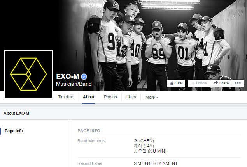Click the blue verified badge beside EXO-M
The width and height of the screenshot is (247, 167).
pos(84,76)
